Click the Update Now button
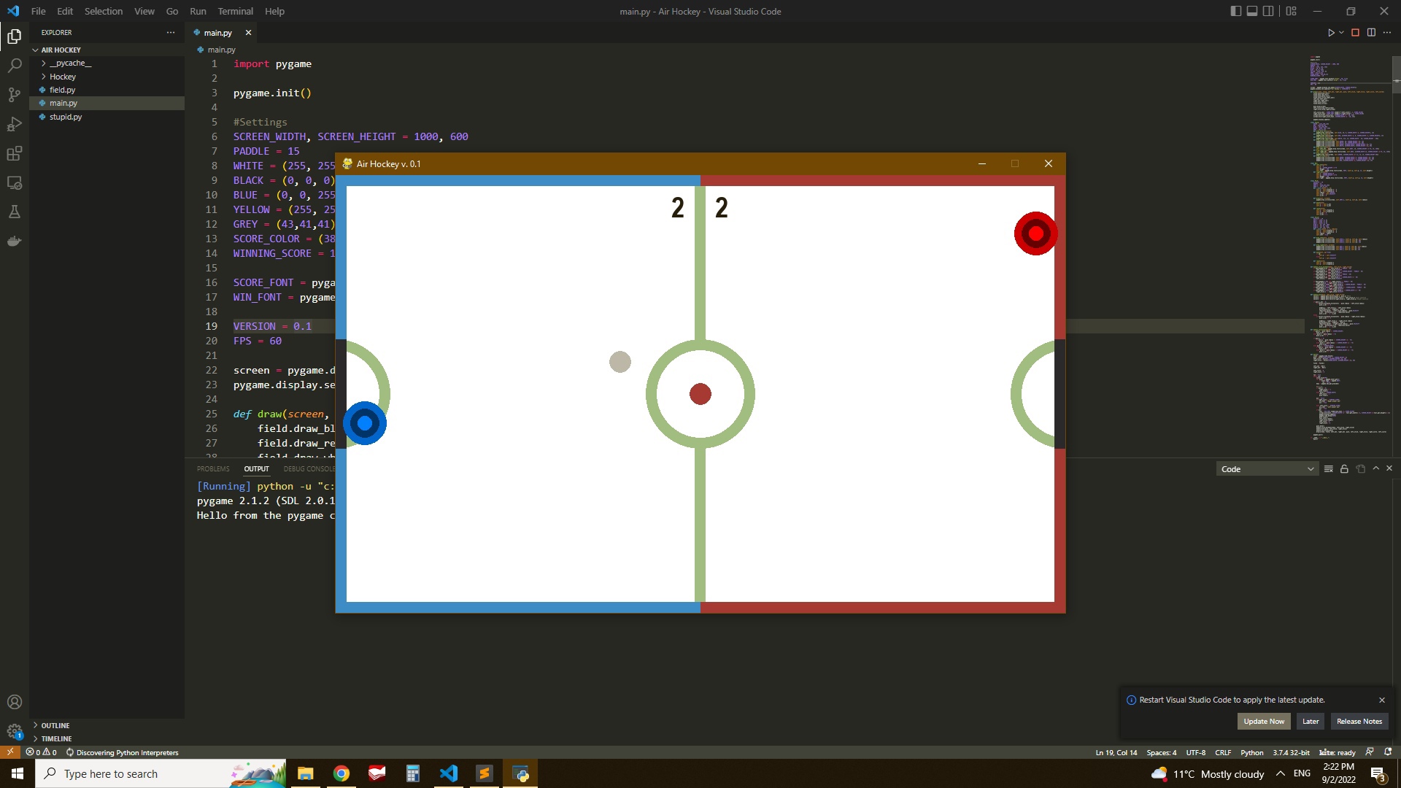The image size is (1401, 788). point(1264,721)
